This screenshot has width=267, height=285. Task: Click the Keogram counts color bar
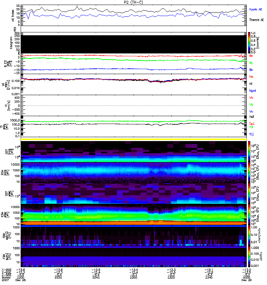249,42
